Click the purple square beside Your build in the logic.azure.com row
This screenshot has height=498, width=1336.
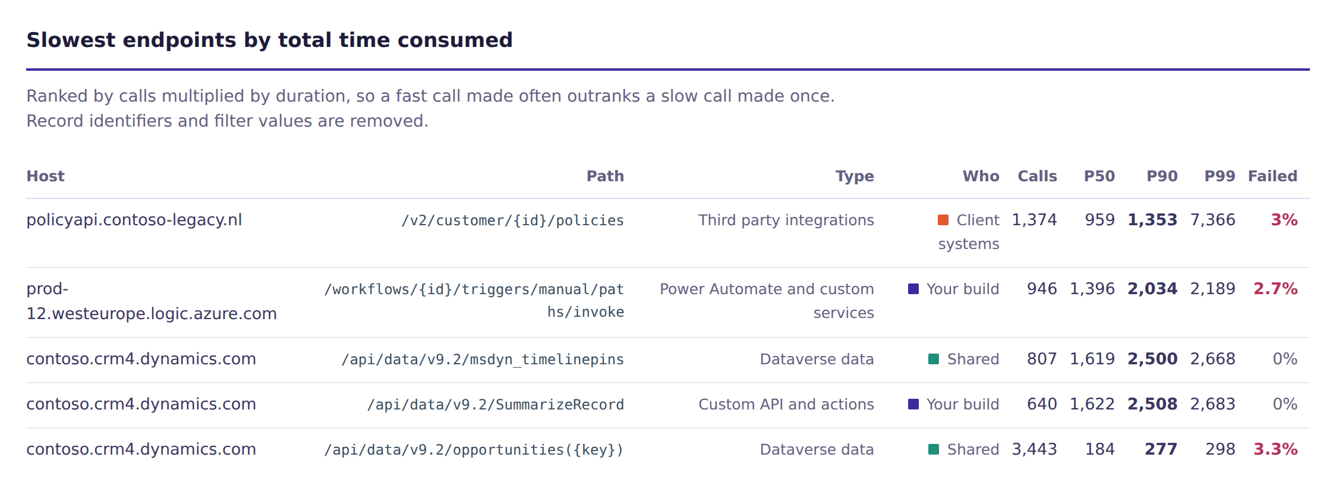[913, 289]
